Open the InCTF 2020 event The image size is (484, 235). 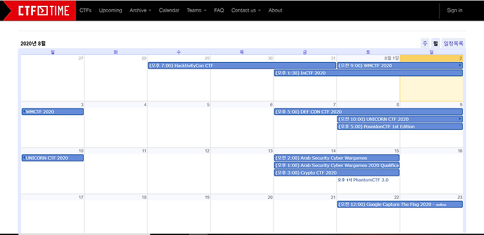click(368, 73)
